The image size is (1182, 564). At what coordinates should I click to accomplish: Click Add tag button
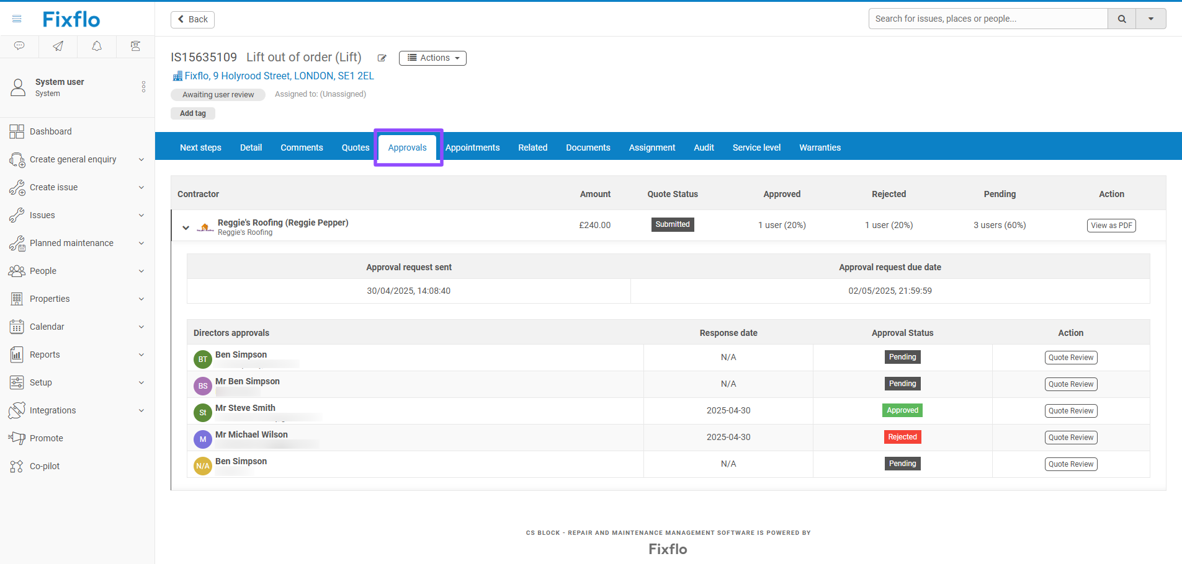tap(193, 113)
